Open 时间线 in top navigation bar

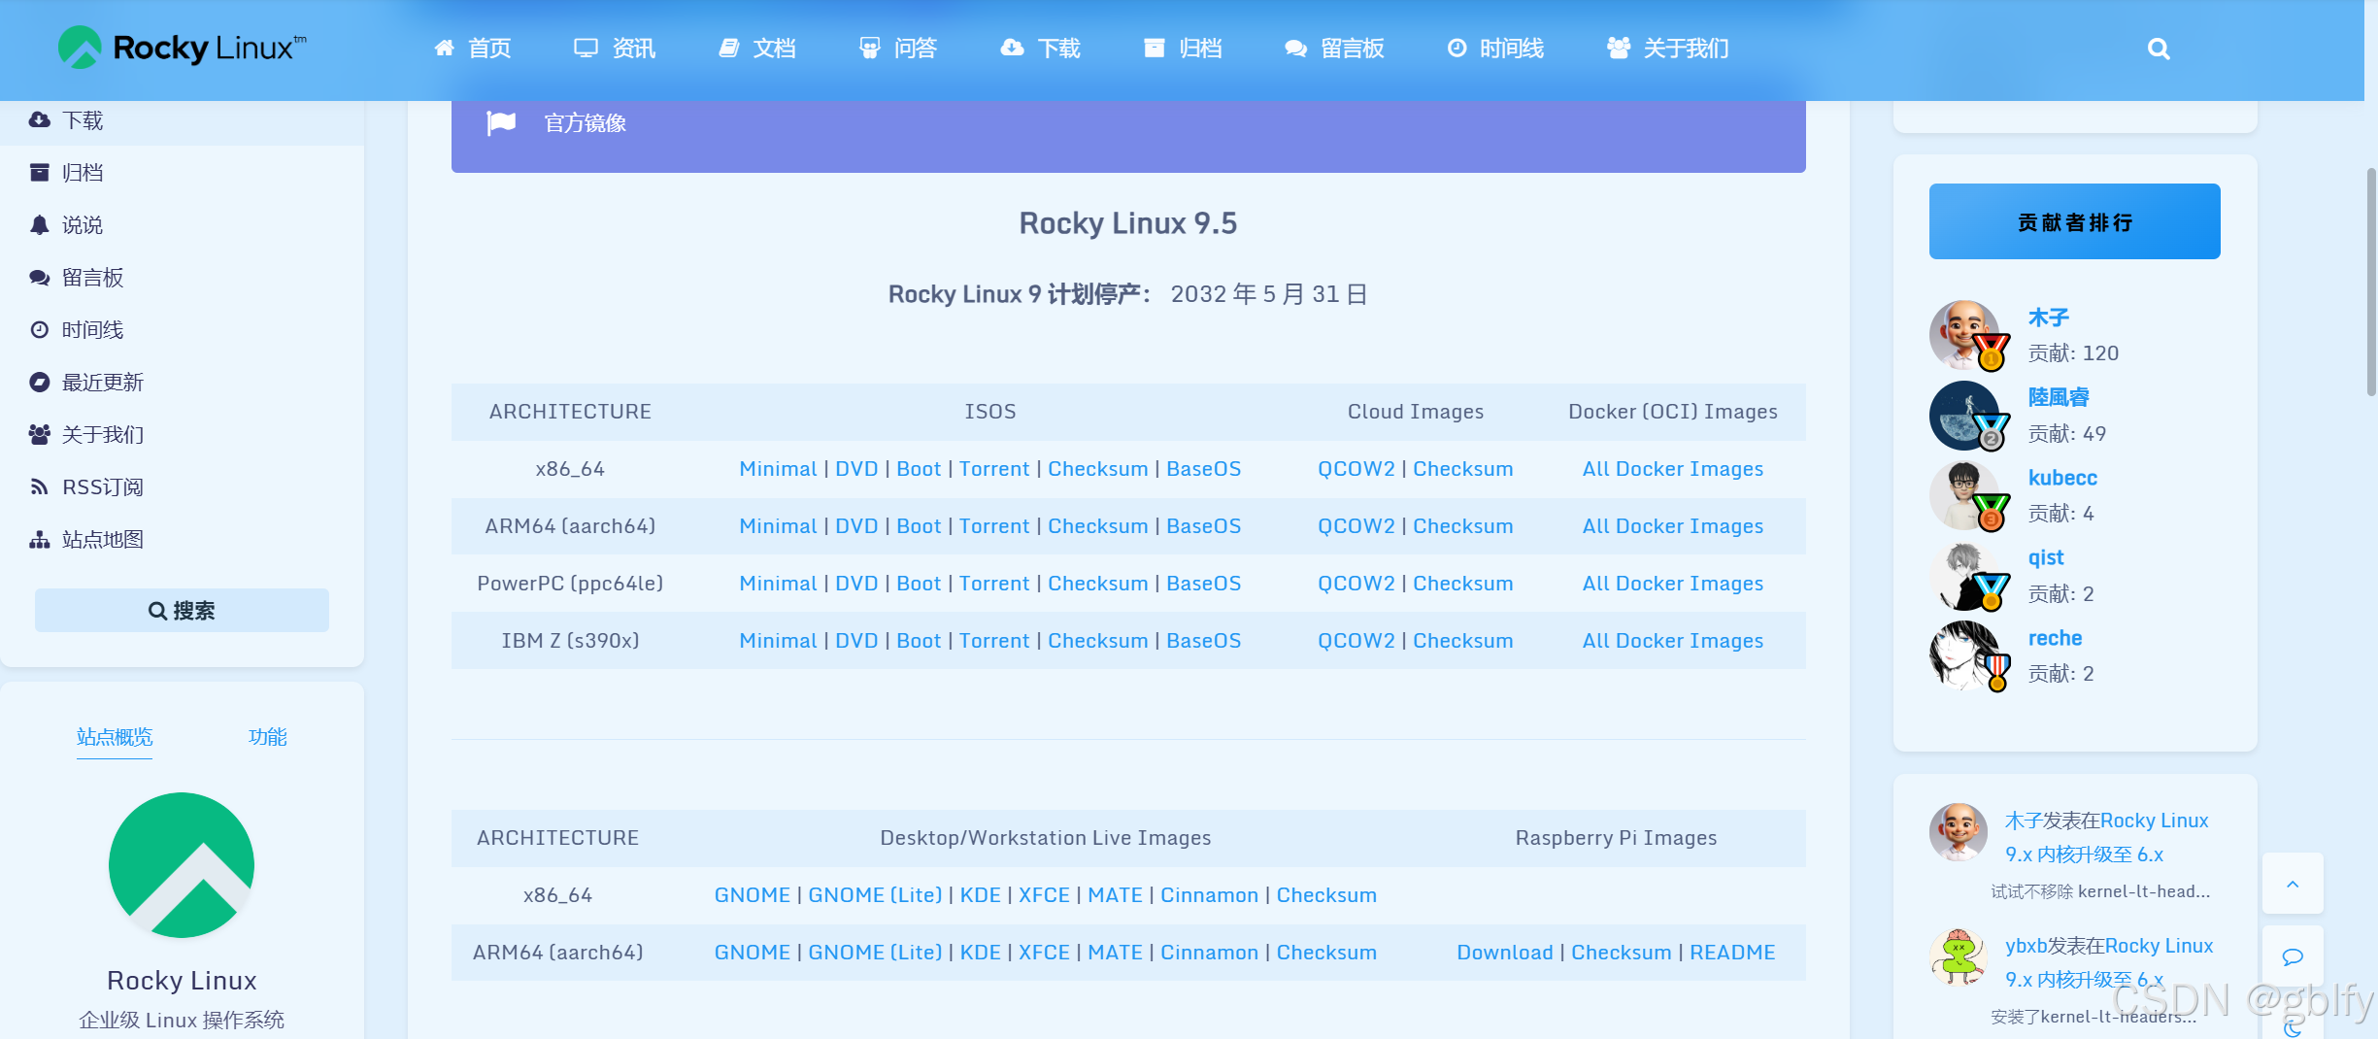coord(1495,49)
